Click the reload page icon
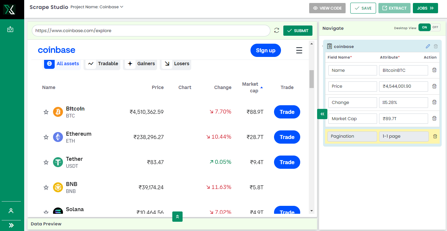Screen dimensions: 447x231 pos(277,30)
